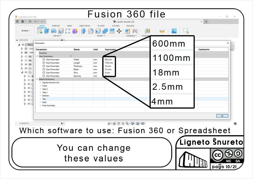
Task: Favorite the Wire parameter star
Action: (x=44, y=72)
